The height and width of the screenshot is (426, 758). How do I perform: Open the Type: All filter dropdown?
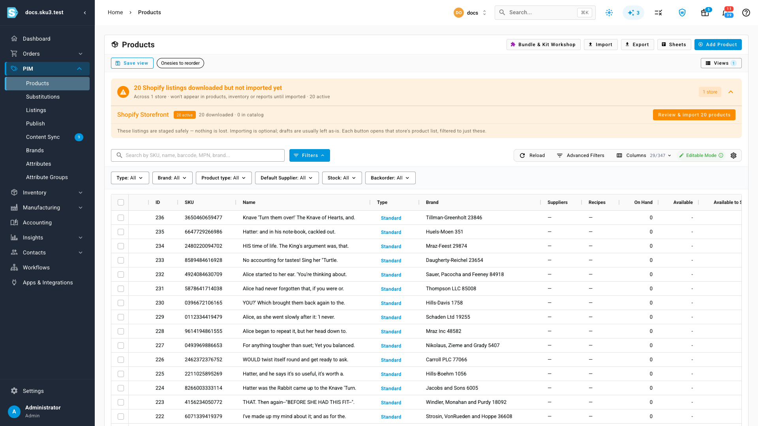(130, 178)
